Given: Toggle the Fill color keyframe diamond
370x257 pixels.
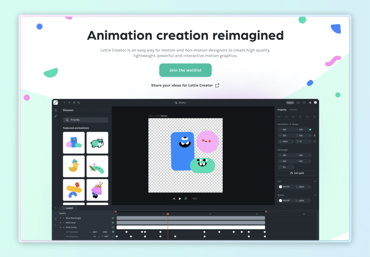Looking at the screenshot, I should tap(310, 187).
